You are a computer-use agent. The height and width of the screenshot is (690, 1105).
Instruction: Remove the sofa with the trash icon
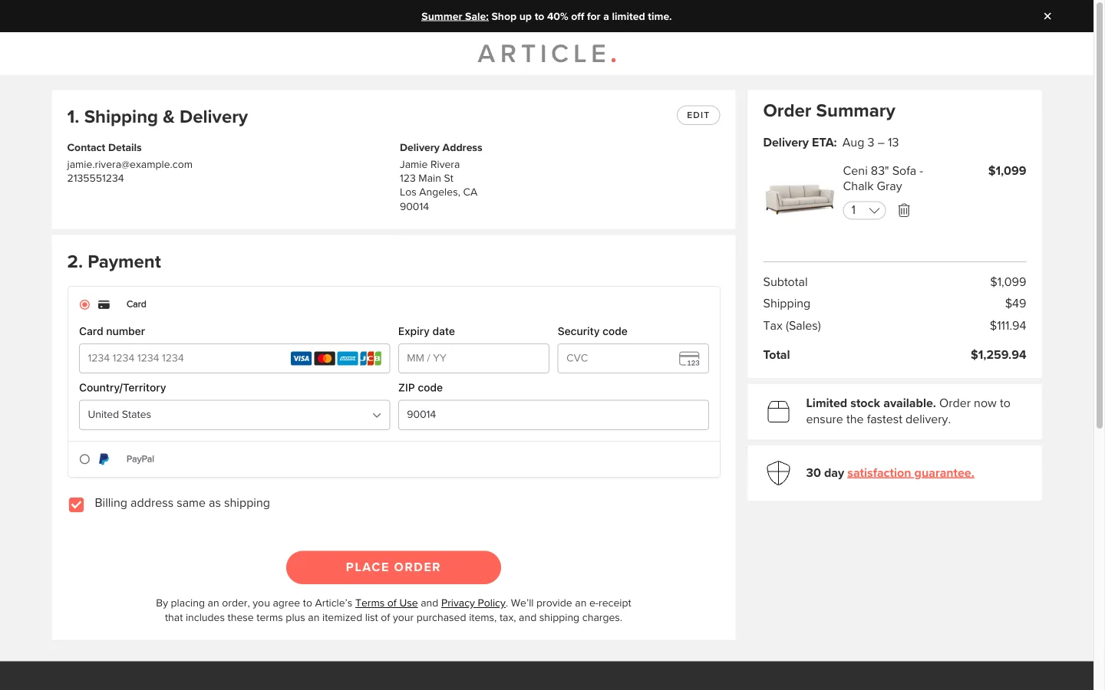(904, 210)
